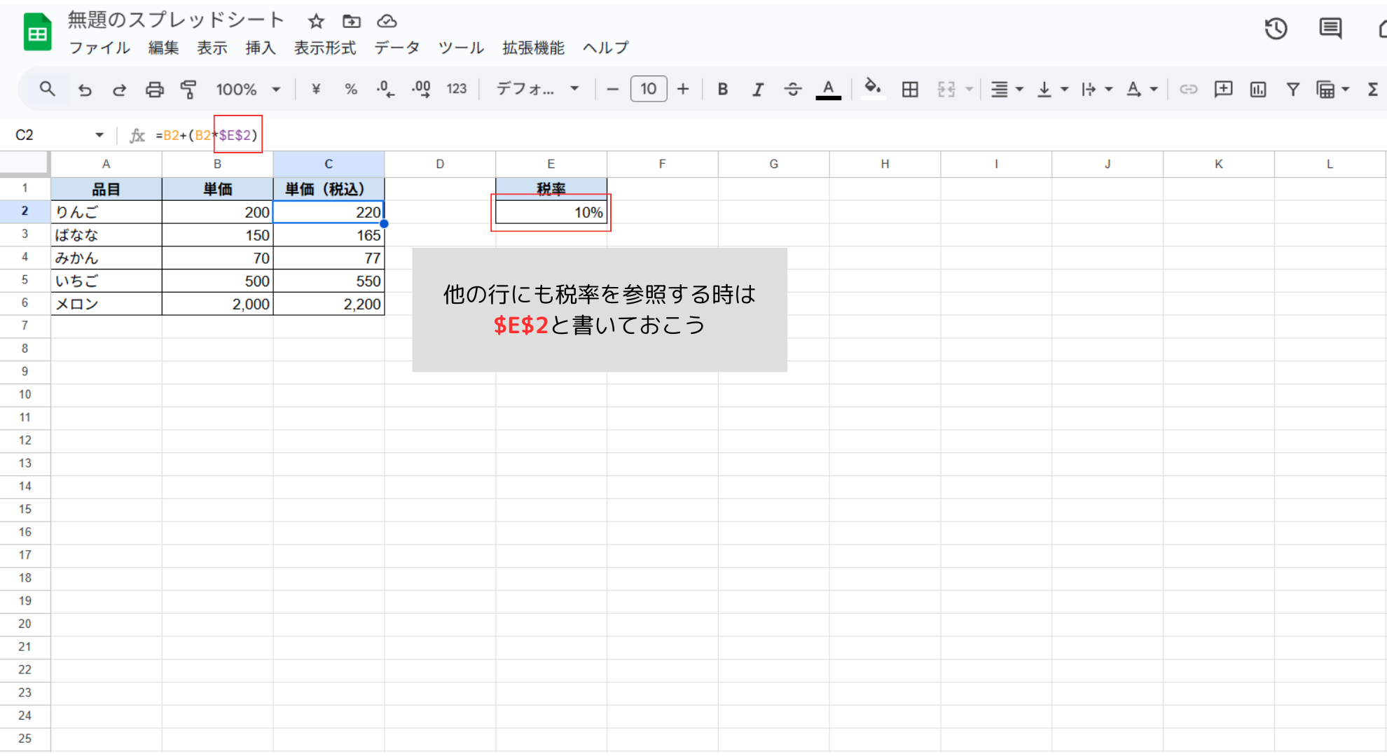1387x756 pixels.
Task: Open the functions sigma menu
Action: [1373, 90]
